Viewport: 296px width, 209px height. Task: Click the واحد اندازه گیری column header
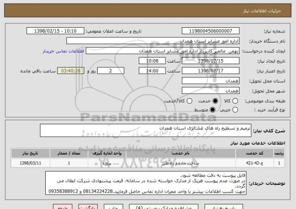(x=107, y=153)
